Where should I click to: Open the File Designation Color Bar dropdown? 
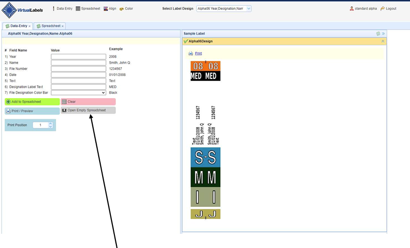tap(79, 93)
